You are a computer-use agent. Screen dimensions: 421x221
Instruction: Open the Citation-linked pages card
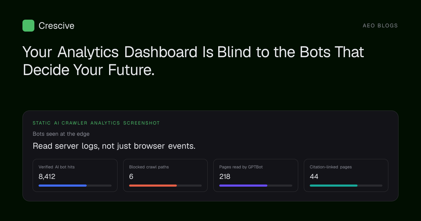346,175
